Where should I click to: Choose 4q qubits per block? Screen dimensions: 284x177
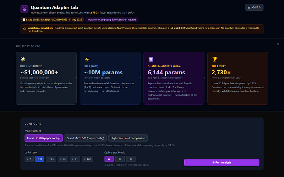coord(131,159)
